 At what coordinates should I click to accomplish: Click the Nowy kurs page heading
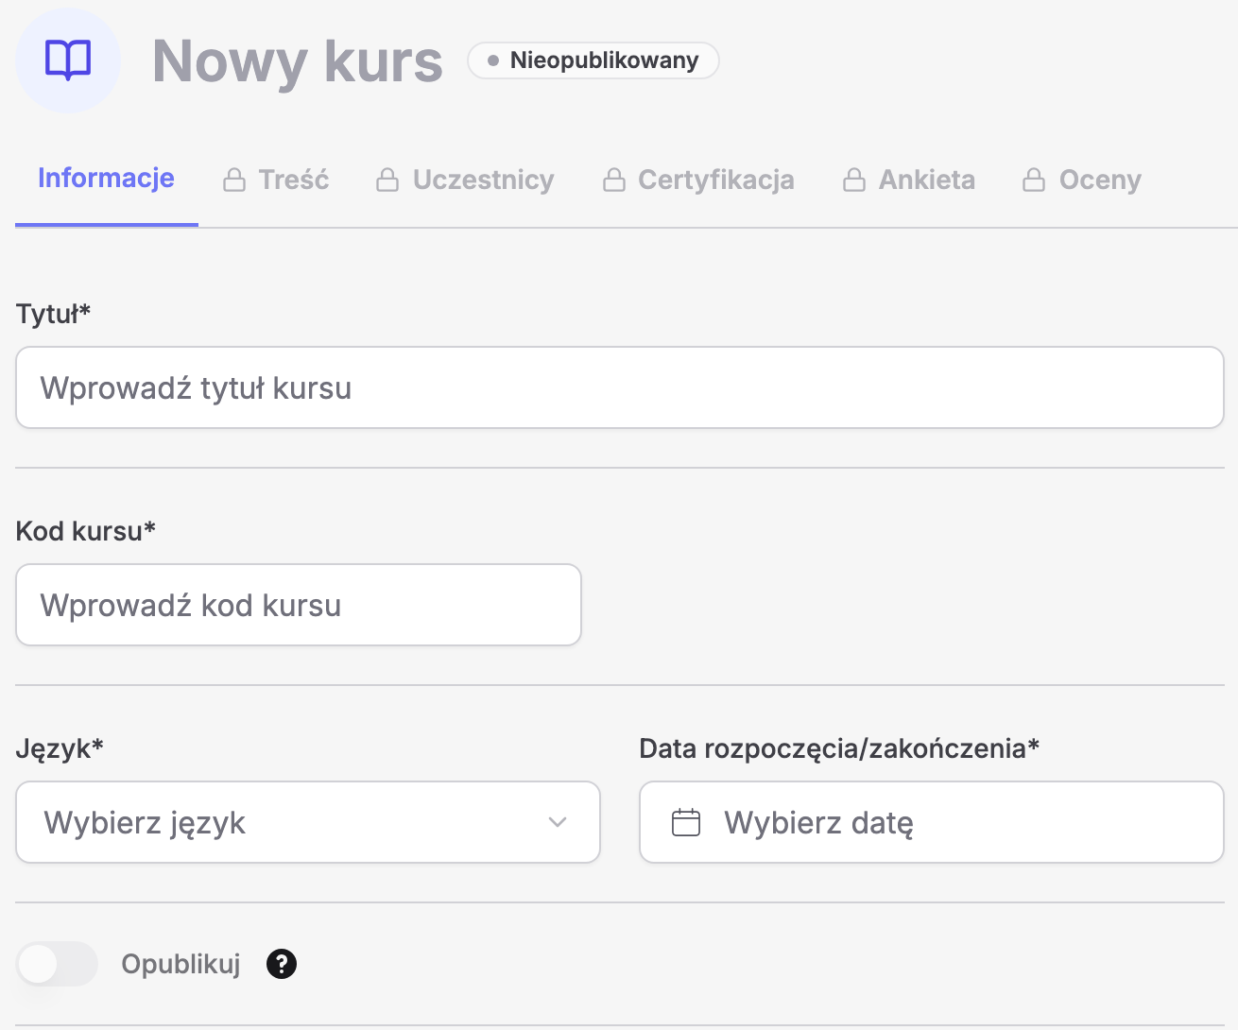click(298, 61)
